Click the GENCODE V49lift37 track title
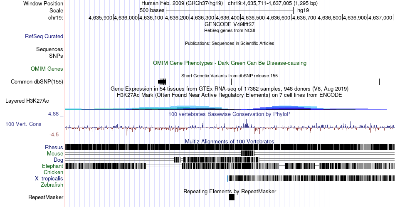The height and width of the screenshot is (207, 395). pyautogui.click(x=230, y=25)
